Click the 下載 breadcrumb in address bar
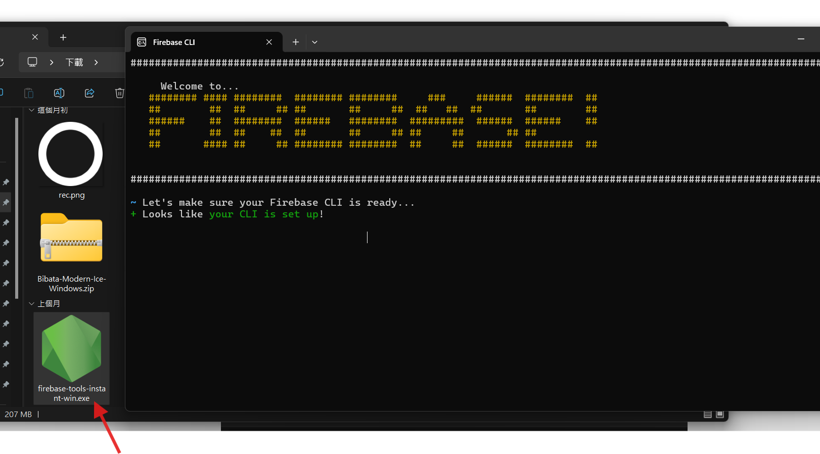The width and height of the screenshot is (820, 454). coord(74,62)
